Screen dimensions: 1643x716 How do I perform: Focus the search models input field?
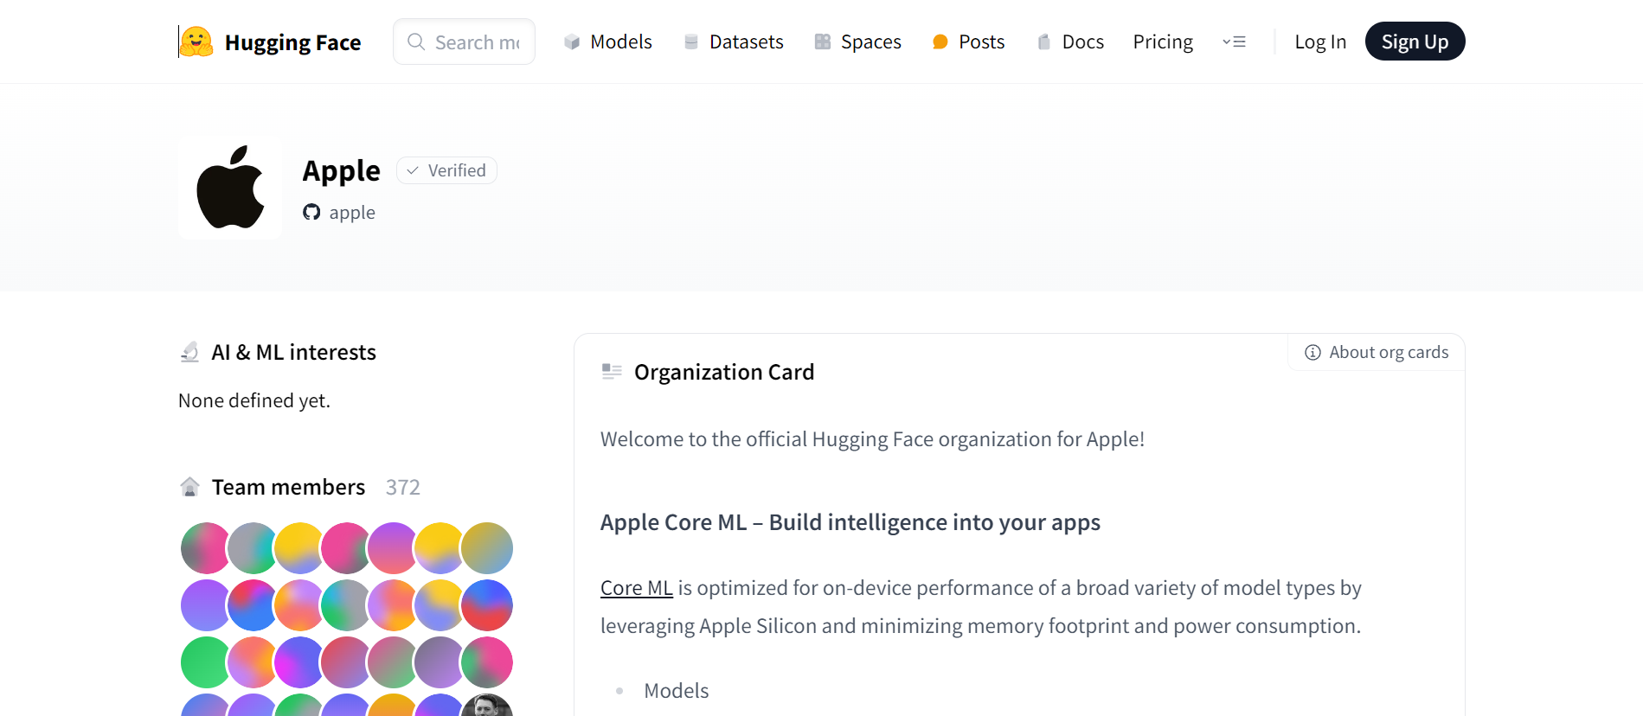(478, 42)
